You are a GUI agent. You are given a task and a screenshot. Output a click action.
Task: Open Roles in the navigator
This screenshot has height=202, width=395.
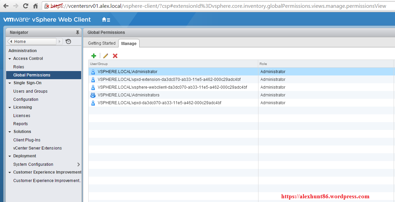(x=19, y=67)
